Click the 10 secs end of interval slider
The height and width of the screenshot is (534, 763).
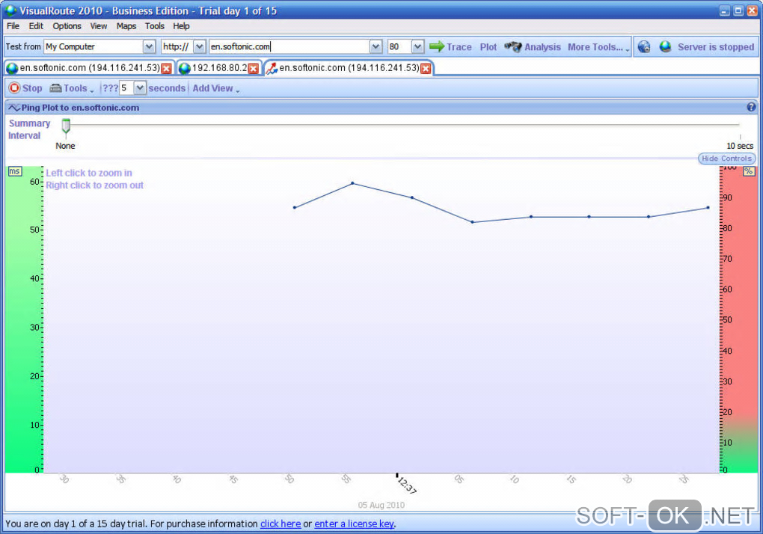[740, 145]
